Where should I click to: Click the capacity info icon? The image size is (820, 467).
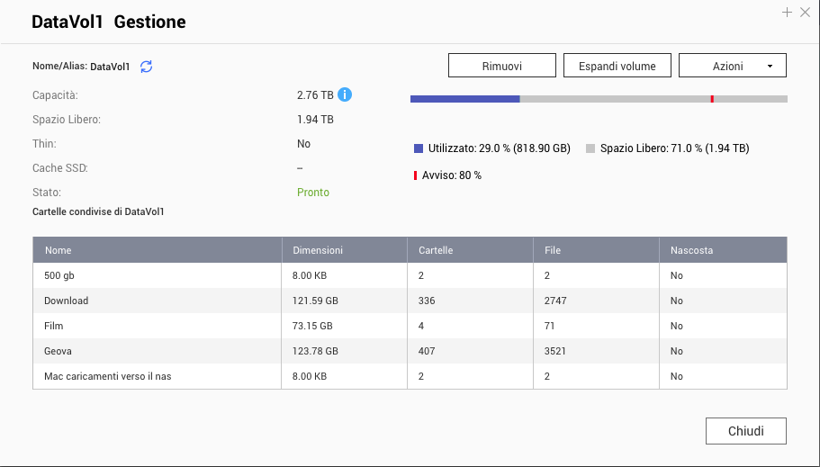pos(345,94)
